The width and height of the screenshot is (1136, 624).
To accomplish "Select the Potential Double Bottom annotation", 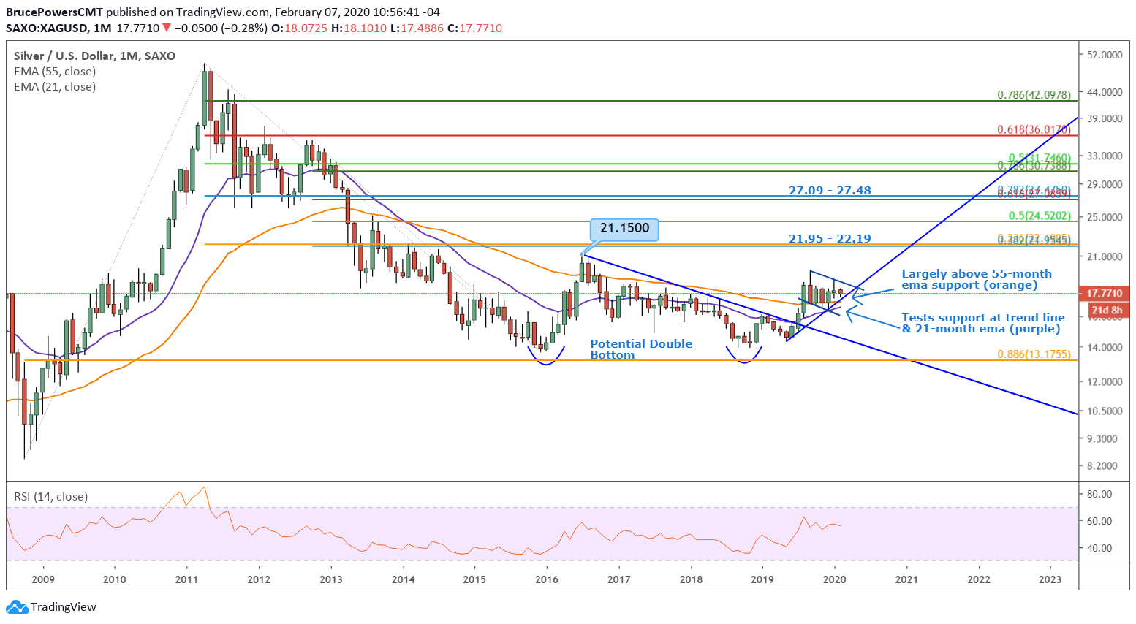I will [641, 349].
